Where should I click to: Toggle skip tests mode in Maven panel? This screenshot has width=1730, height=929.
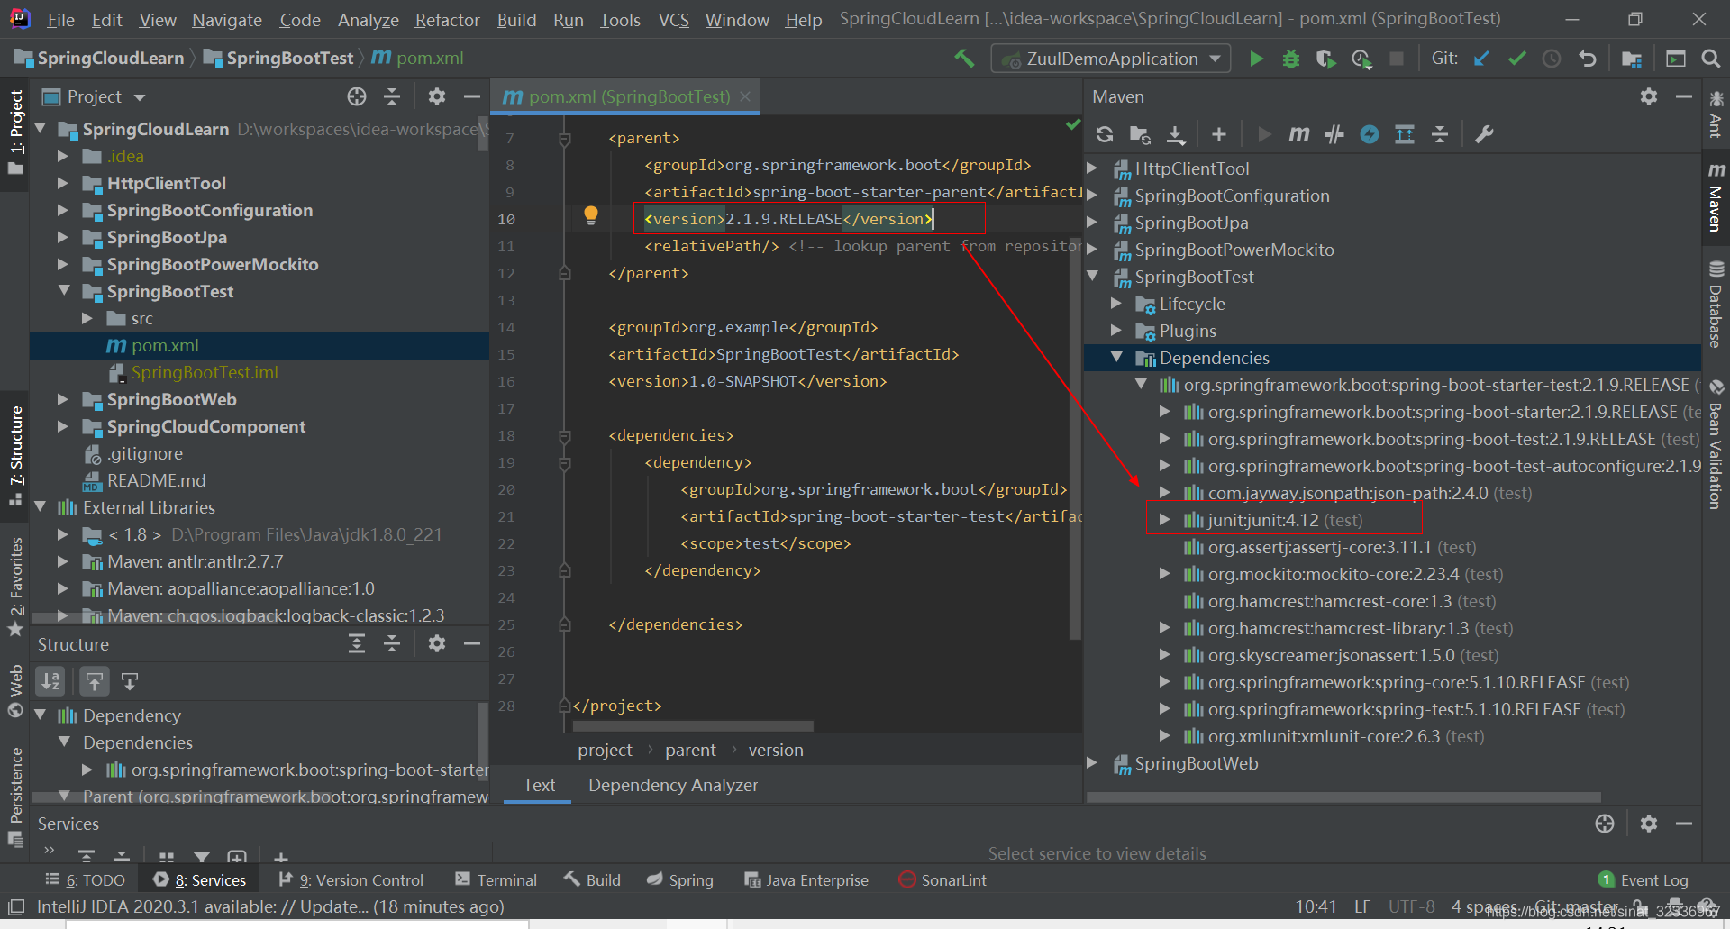(x=1334, y=134)
